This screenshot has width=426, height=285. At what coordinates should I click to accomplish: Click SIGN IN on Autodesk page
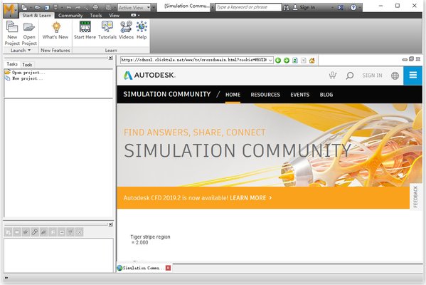point(372,76)
